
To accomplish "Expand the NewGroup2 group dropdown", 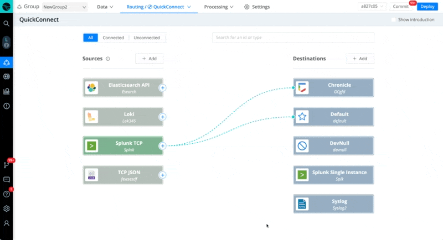I will tap(65, 7).
